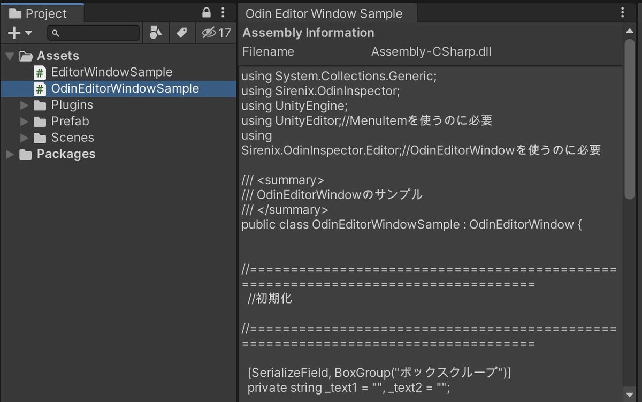Expand the Plugins folder arrow
This screenshot has height=402, width=642.
pos(24,105)
